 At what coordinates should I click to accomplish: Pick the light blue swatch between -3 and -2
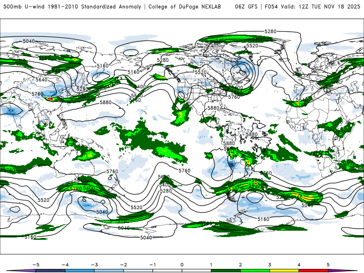[x=109, y=271]
